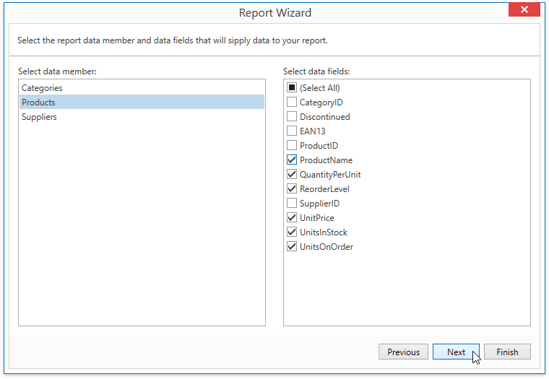Uncheck ReorderLevel data field
The height and width of the screenshot is (379, 549).
(292, 188)
